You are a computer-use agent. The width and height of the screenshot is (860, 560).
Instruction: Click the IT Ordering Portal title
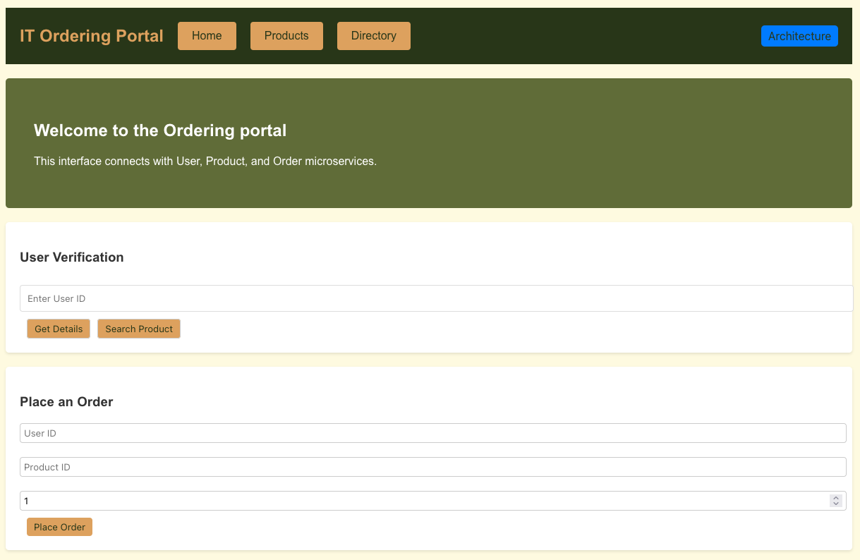(x=92, y=35)
